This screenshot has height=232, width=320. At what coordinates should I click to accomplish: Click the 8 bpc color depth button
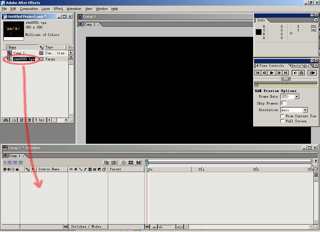click(x=39, y=120)
